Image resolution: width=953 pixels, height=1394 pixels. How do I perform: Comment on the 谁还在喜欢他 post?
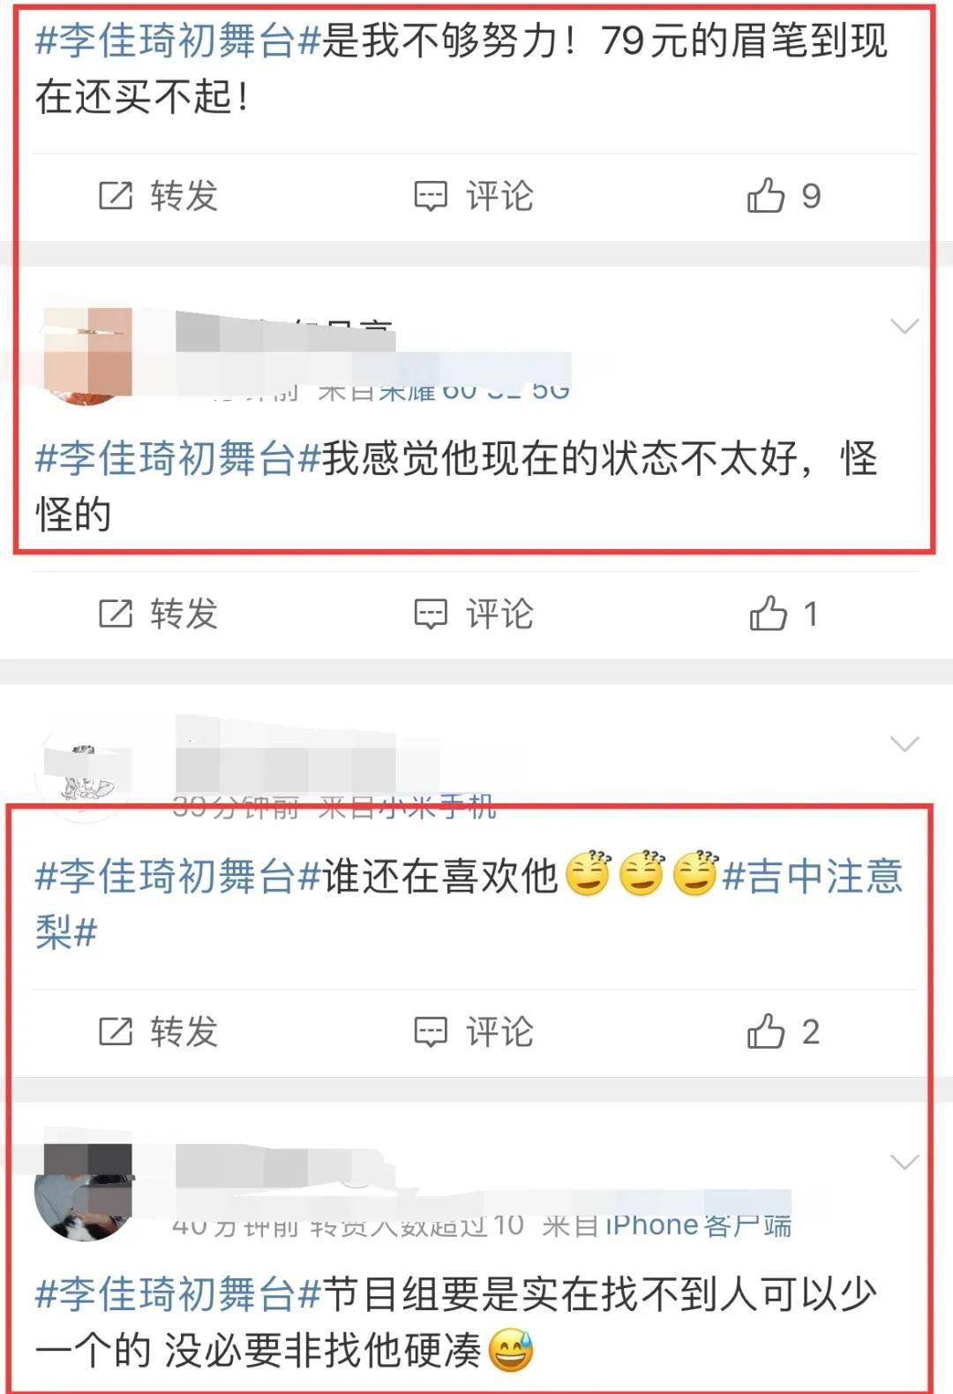(x=474, y=1031)
